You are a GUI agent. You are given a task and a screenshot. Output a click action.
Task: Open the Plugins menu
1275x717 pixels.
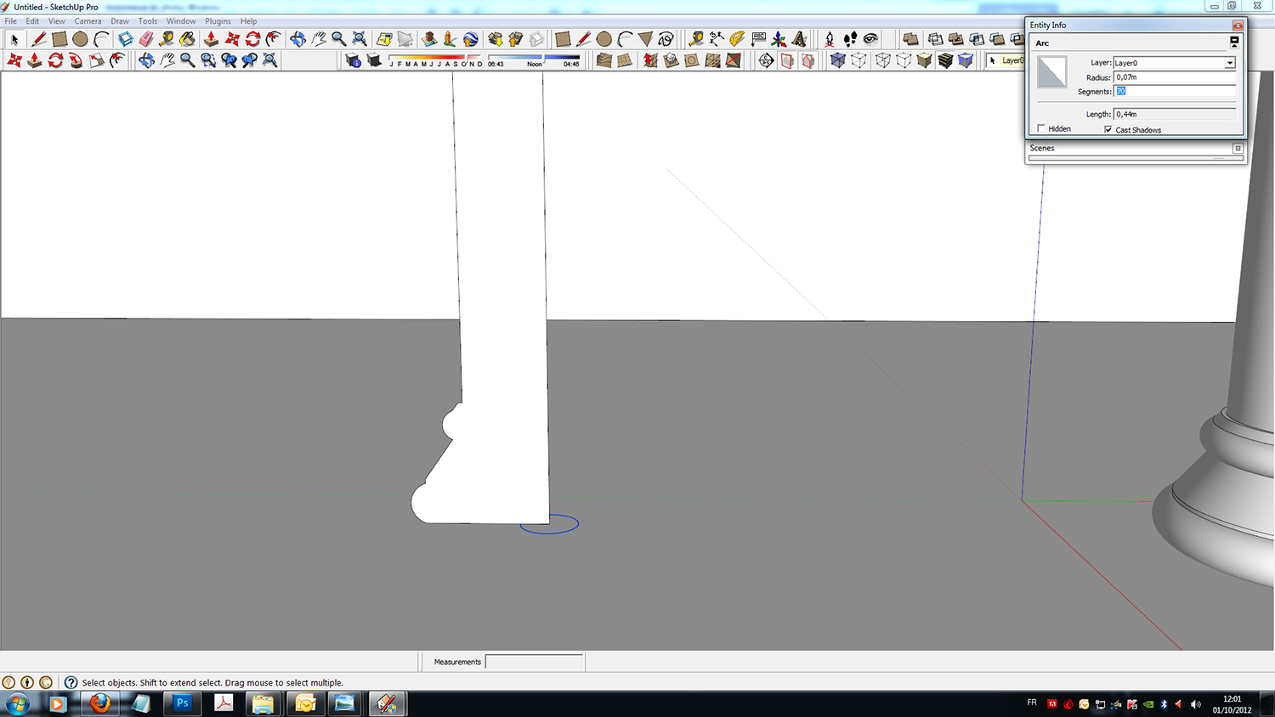pos(218,21)
